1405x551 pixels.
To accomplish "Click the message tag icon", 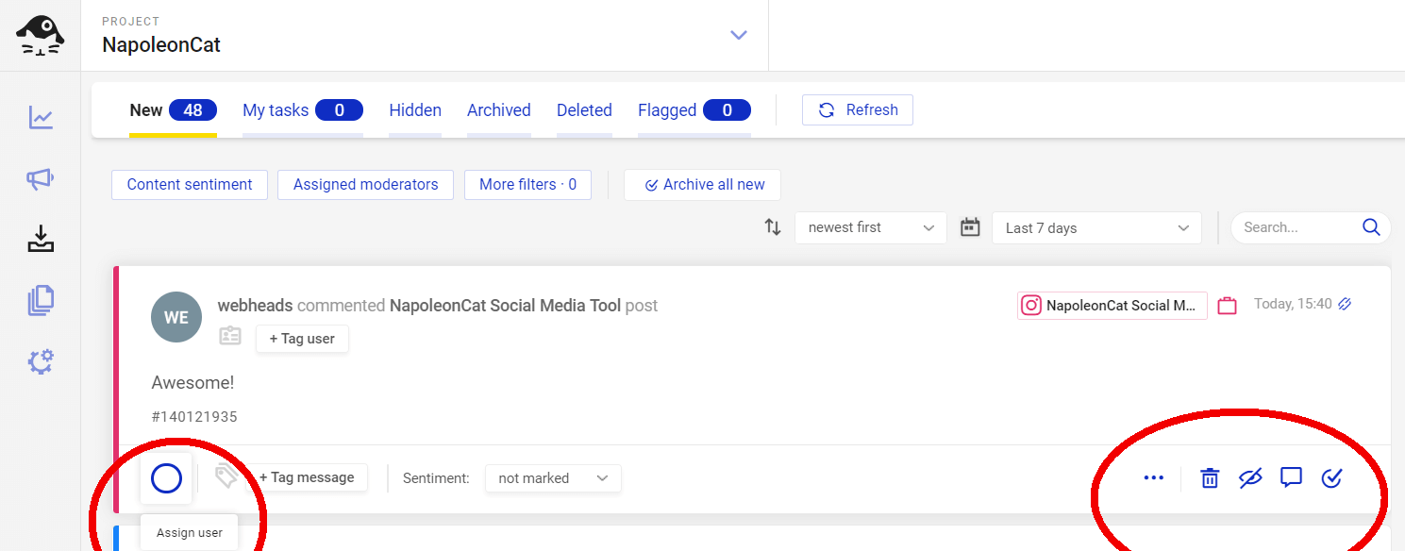I will 226,476.
